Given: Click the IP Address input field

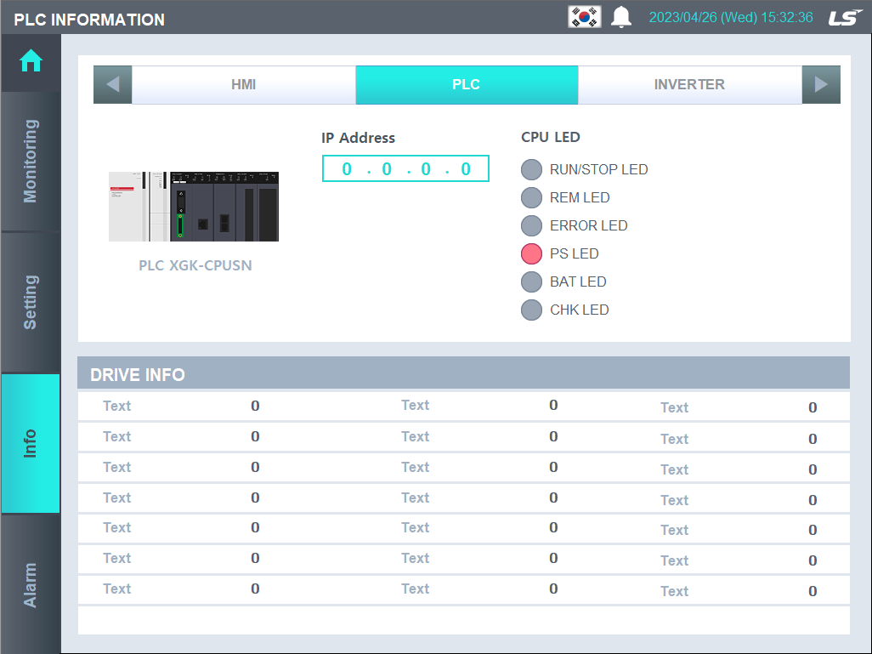Looking at the screenshot, I should point(405,168).
